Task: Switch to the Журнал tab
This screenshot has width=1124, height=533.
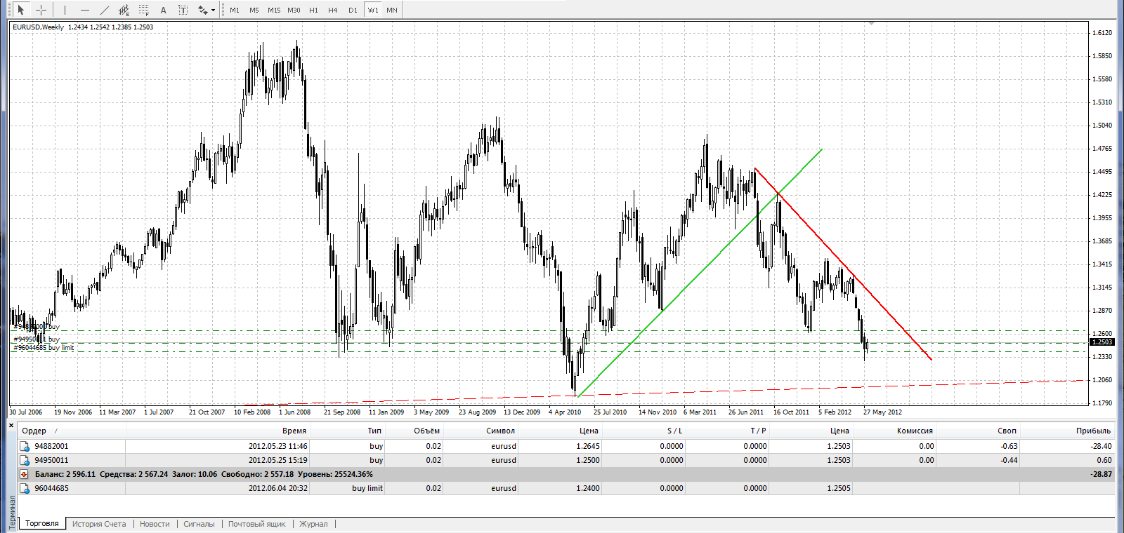Action: tap(313, 524)
